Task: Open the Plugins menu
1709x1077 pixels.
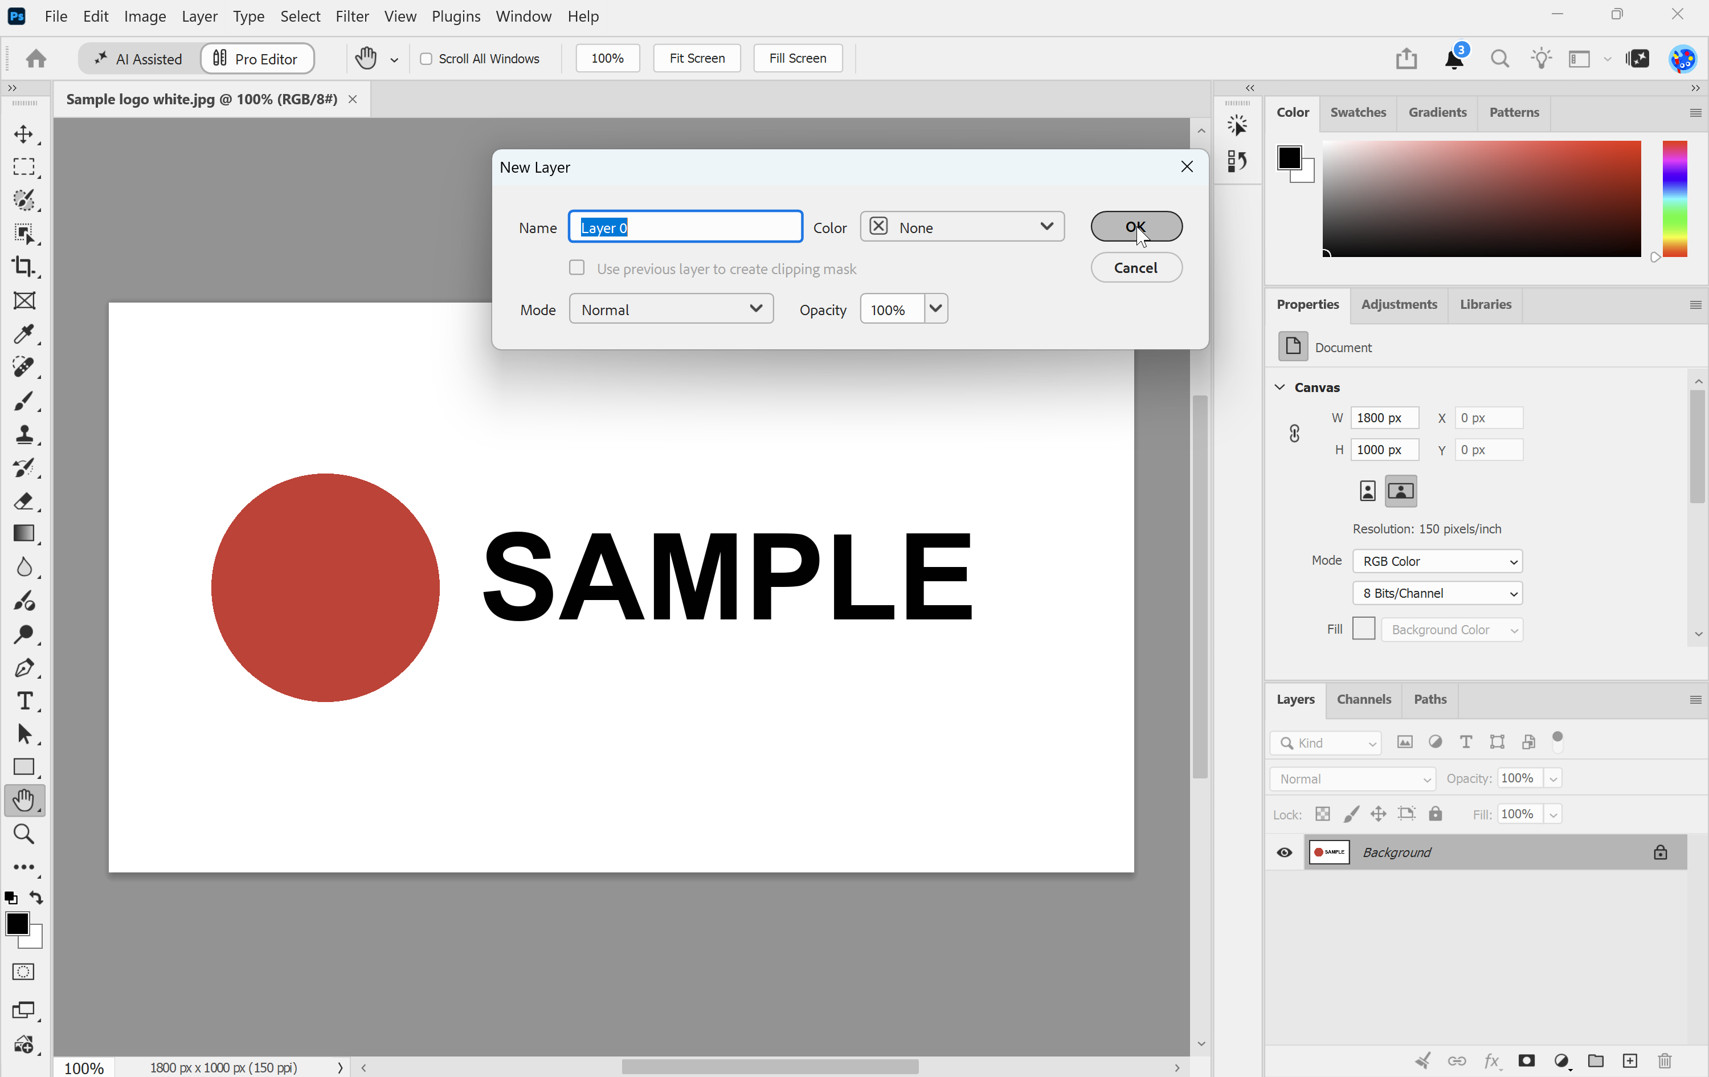Action: tap(456, 15)
